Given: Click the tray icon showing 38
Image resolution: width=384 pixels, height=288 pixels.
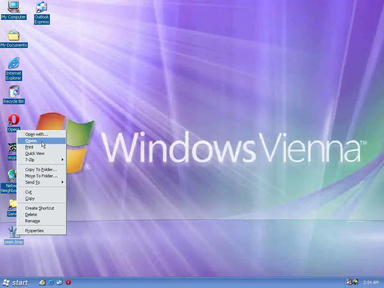Looking at the screenshot, I should point(349,282).
